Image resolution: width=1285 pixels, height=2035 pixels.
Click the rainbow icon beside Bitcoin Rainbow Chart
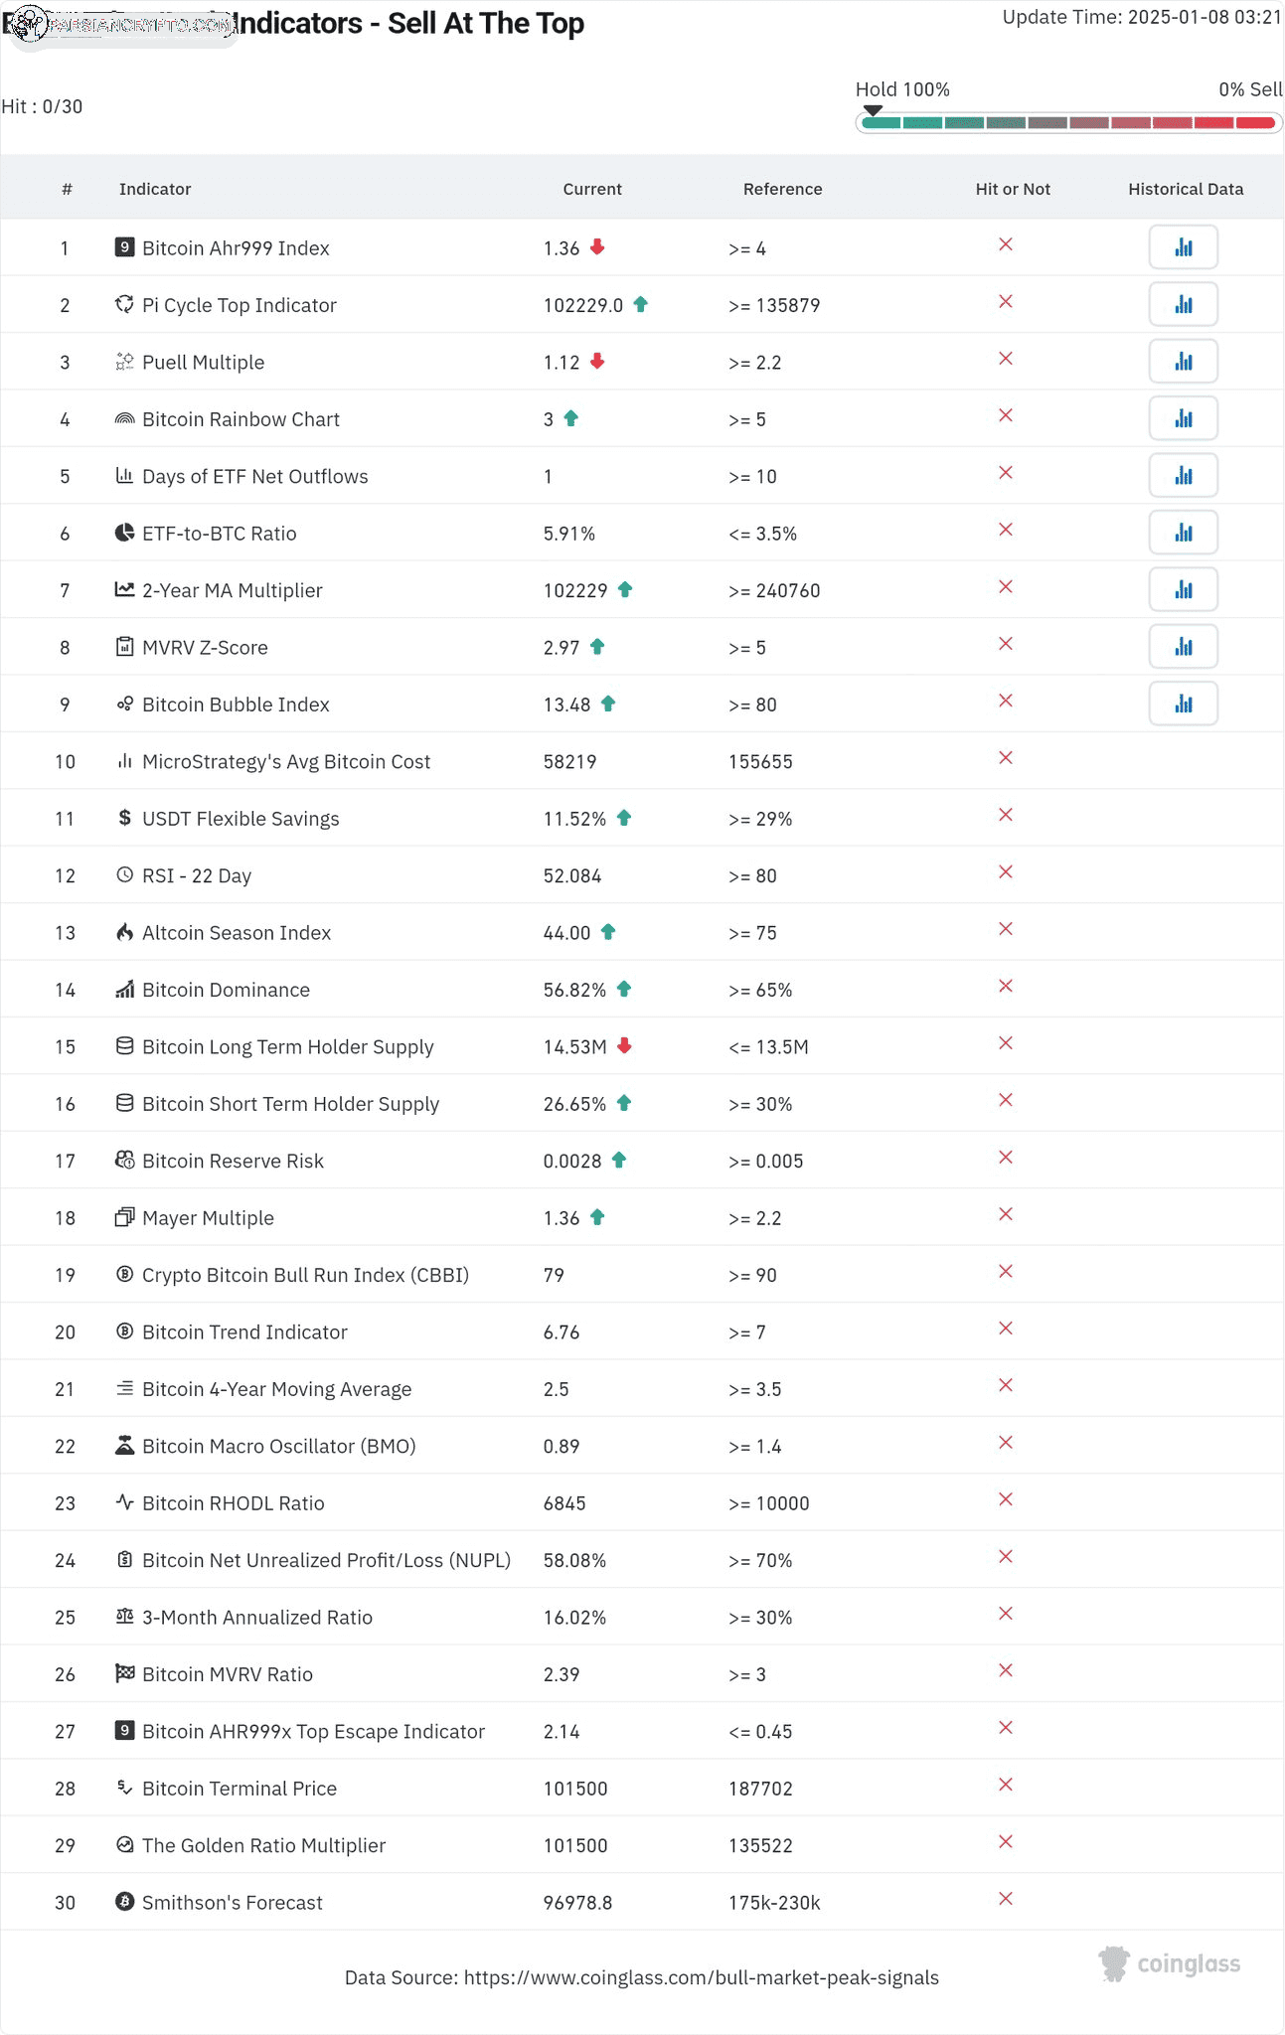124,418
